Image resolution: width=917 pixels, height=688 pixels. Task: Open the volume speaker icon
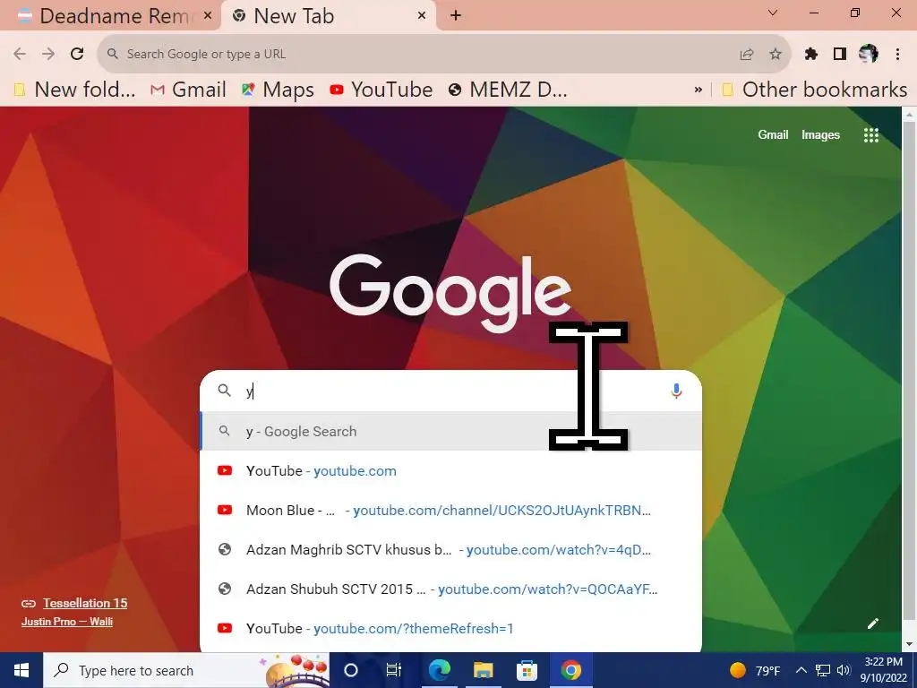[844, 670]
